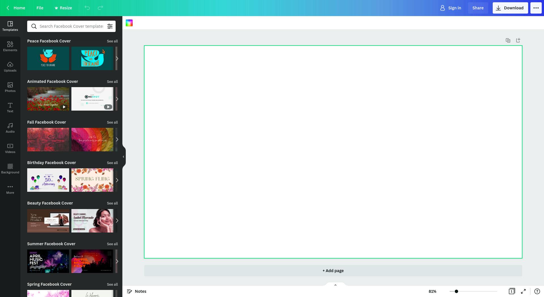Click the search magnifier icon

[x=34, y=26]
